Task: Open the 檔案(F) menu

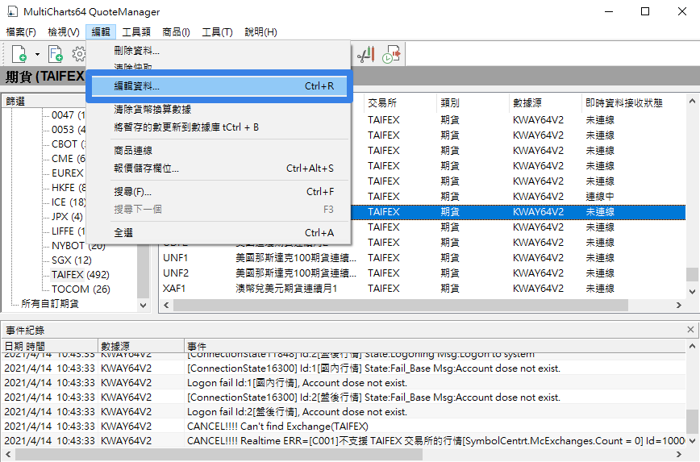Action: (21, 32)
